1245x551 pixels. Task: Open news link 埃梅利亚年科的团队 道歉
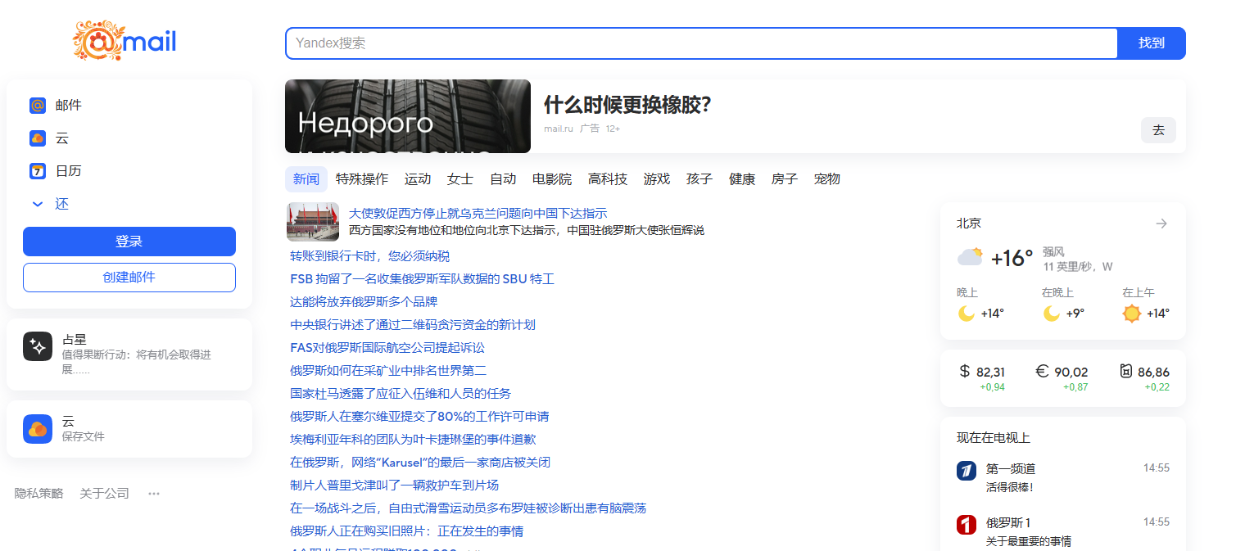coord(413,440)
